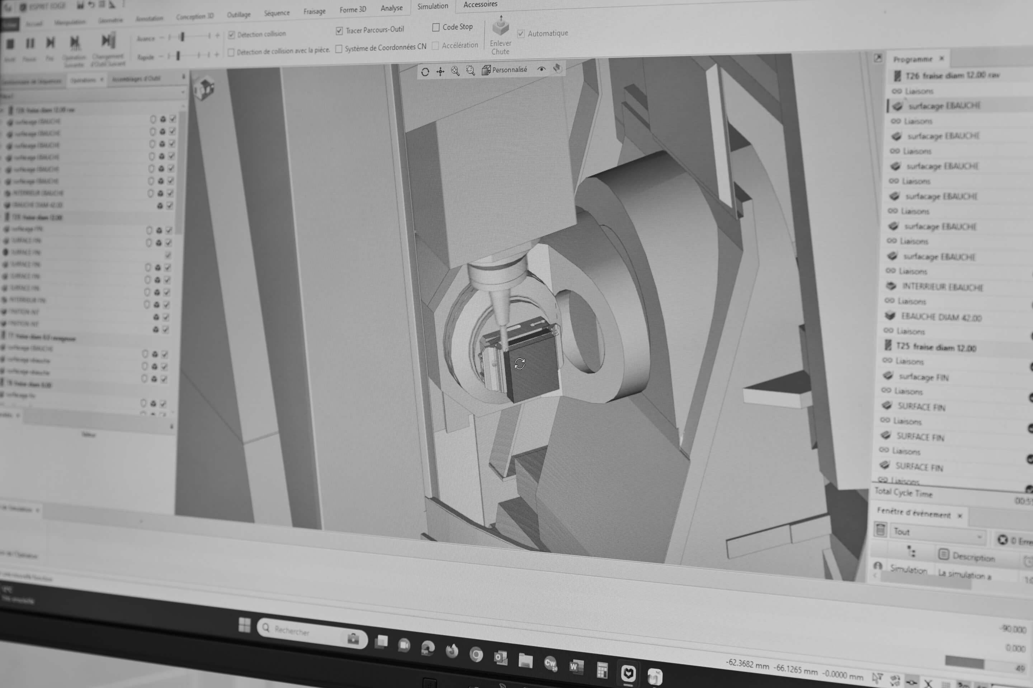Jump to next operation (Opération Suivante)
Viewport: 1033px width, 688px height.
(75, 42)
